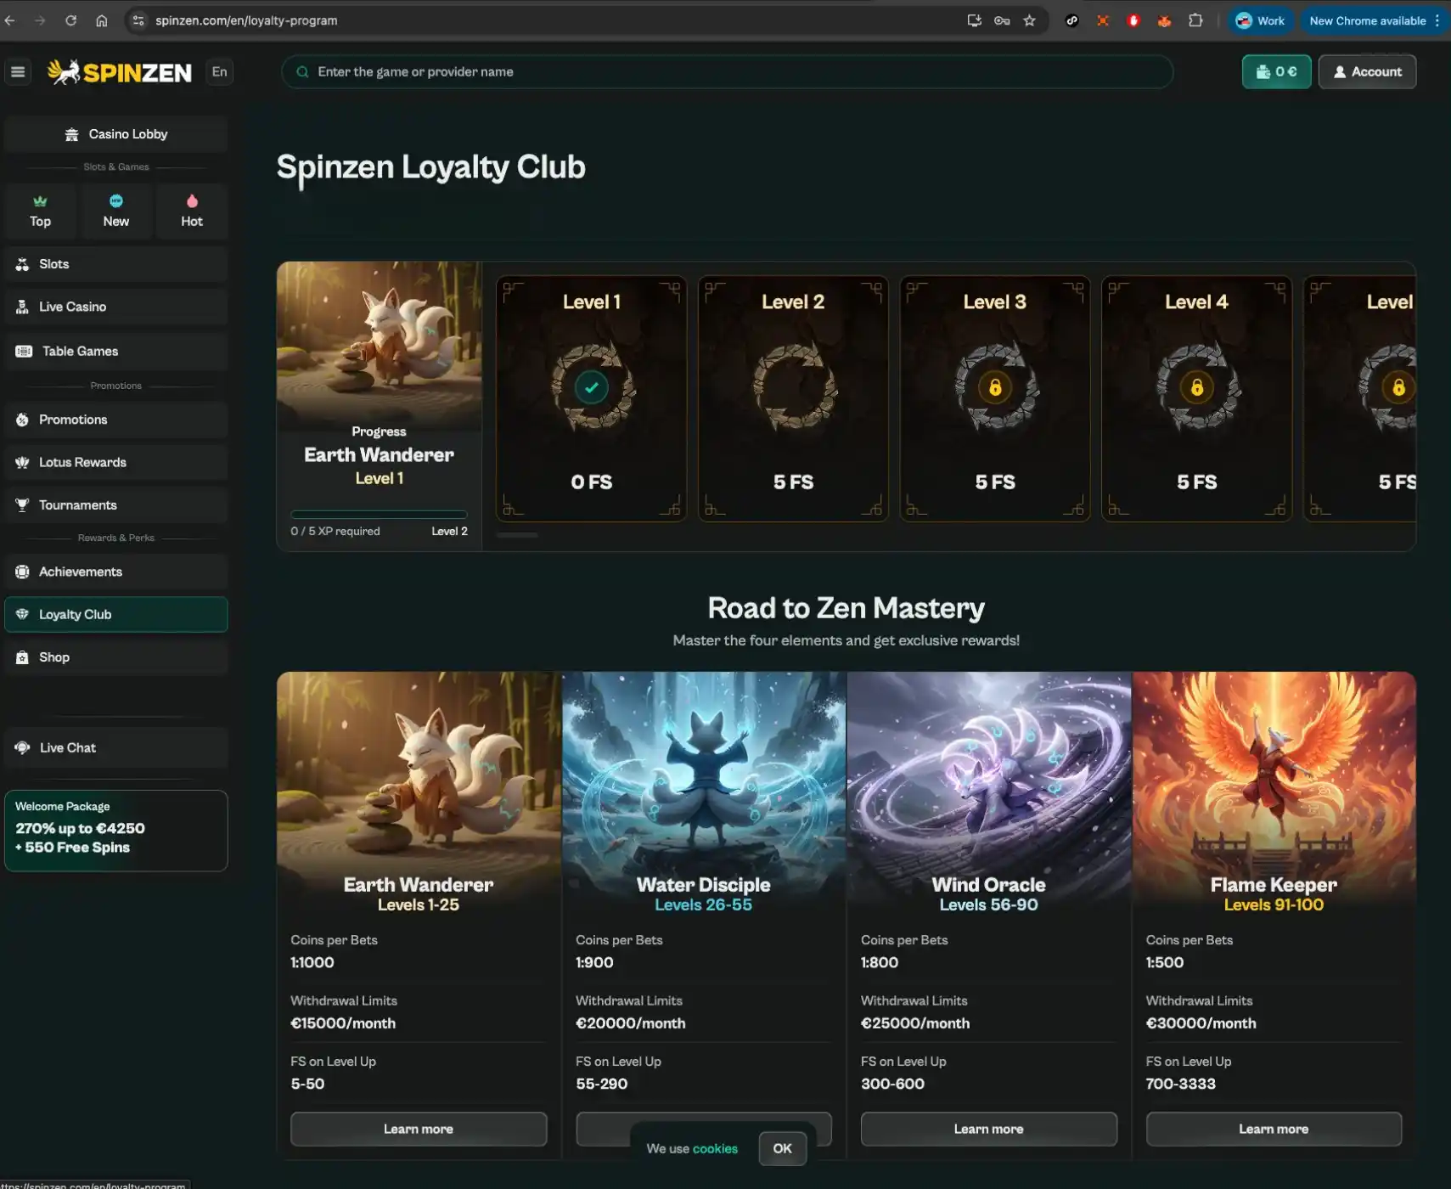Click the Live Chat headset icon
Image resolution: width=1451 pixels, height=1189 pixels.
(x=22, y=747)
